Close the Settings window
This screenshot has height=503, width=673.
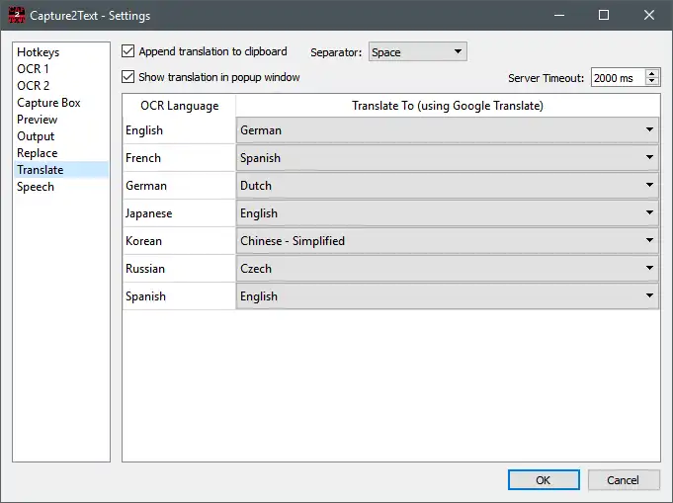648,15
